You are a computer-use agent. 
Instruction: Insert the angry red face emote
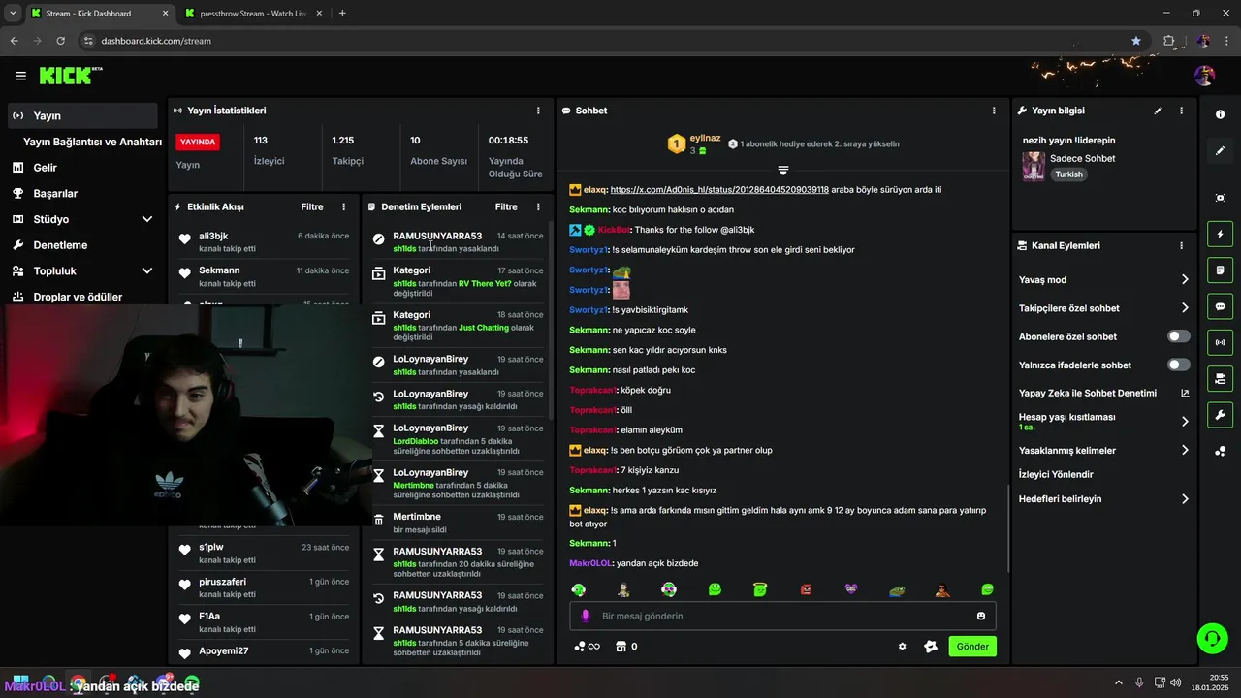pyautogui.click(x=806, y=589)
